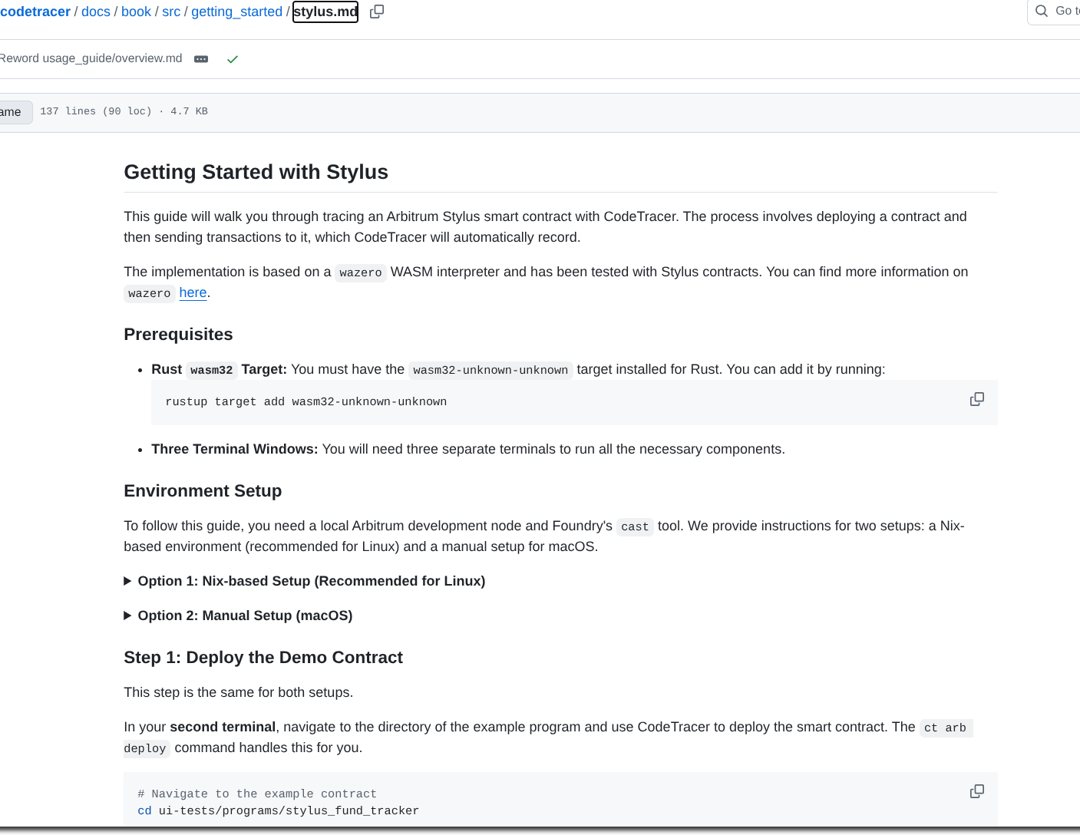Click the stylus.md file name
The width and height of the screenshot is (1080, 835).
click(325, 12)
